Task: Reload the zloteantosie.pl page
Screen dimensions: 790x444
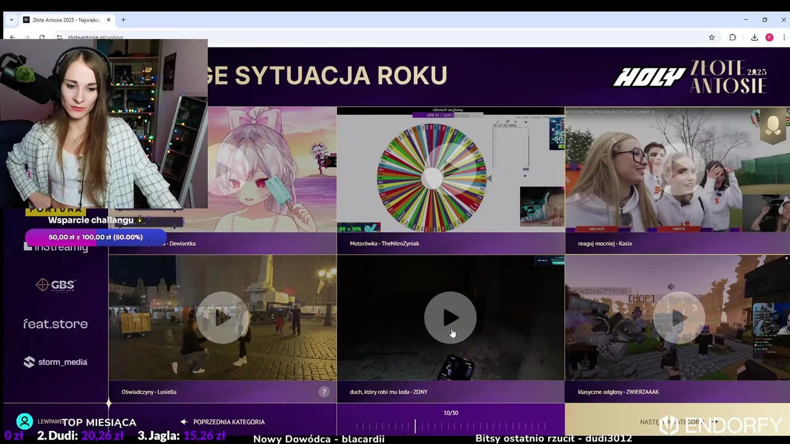Action: (x=42, y=37)
